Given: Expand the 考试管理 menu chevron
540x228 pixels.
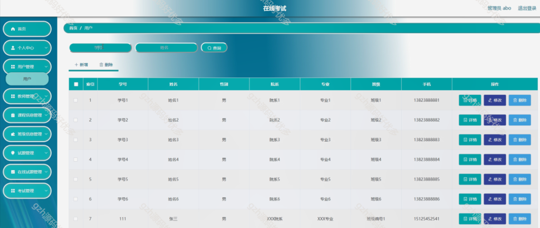Looking at the screenshot, I should 46,191.
